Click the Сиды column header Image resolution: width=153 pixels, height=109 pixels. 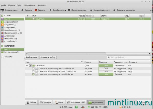click(x=122, y=16)
